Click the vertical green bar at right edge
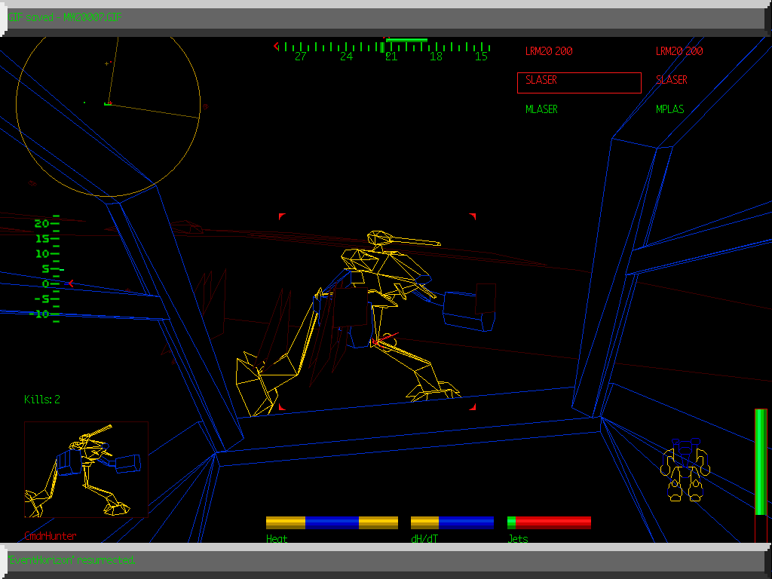This screenshot has height=579, width=772. (x=761, y=461)
